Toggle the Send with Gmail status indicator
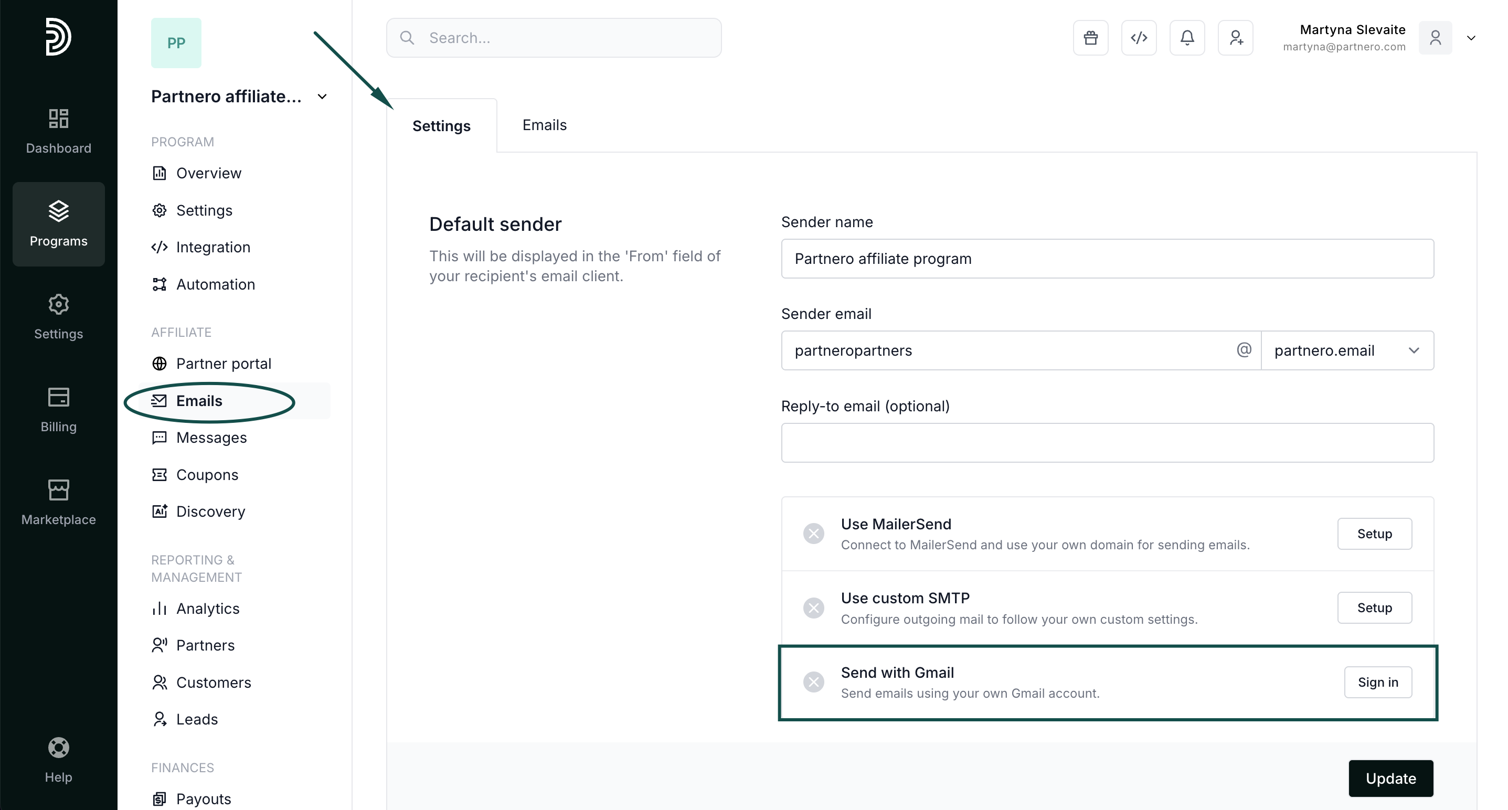Screen dimensions: 1508x810 point(813,682)
